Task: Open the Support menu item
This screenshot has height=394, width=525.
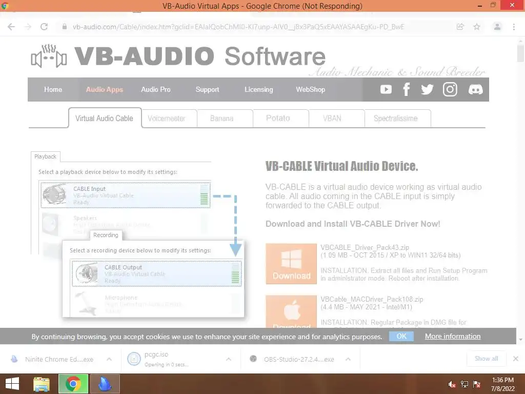Action: [207, 89]
